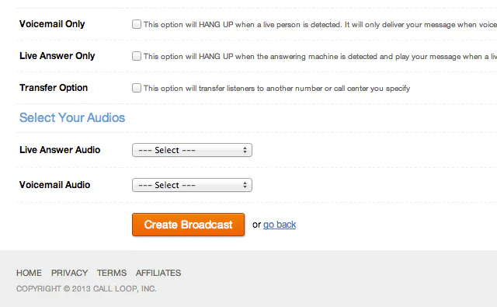
Task: Tick the Live Answer Only checkbox
Action: pyautogui.click(x=137, y=56)
